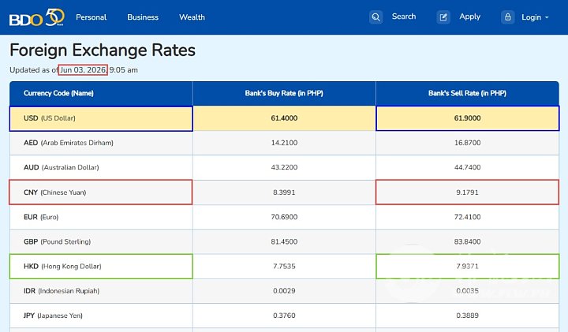Click the Bank's Buy Rate column header
568x332 pixels.
tap(284, 93)
